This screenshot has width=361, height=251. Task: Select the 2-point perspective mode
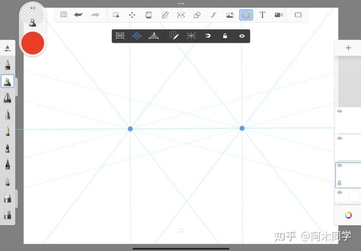click(x=137, y=36)
